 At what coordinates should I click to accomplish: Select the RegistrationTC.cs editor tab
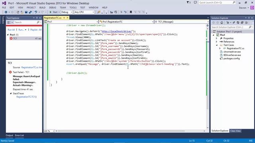tap(53, 18)
